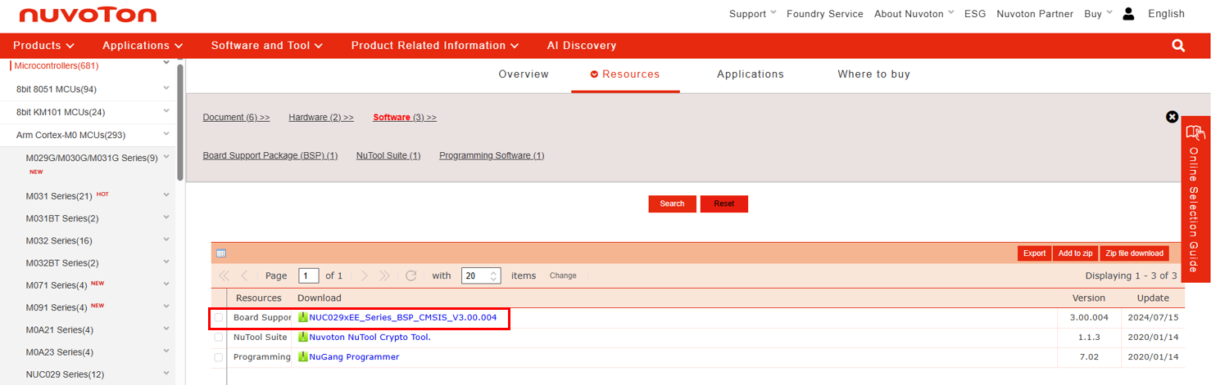This screenshot has height=385, width=1211.
Task: Open the Nuvoton Partner link
Action: 1035,14
